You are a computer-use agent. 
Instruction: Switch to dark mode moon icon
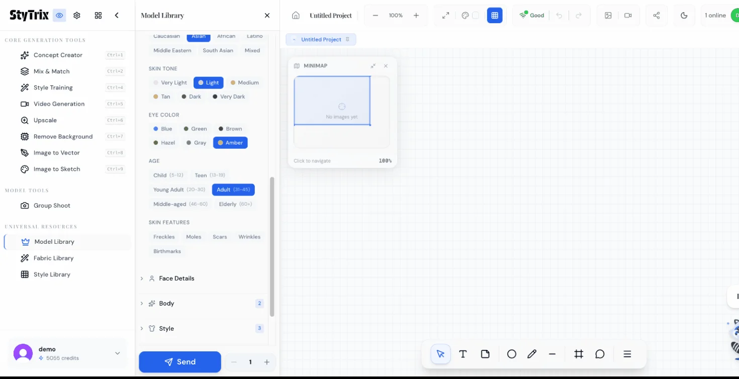pyautogui.click(x=684, y=16)
